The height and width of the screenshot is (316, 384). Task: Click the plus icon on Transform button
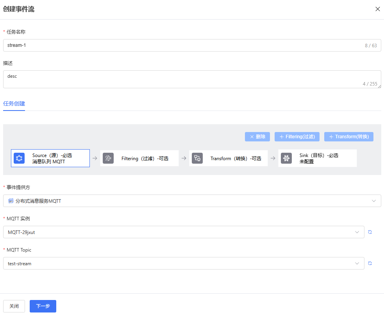click(331, 137)
